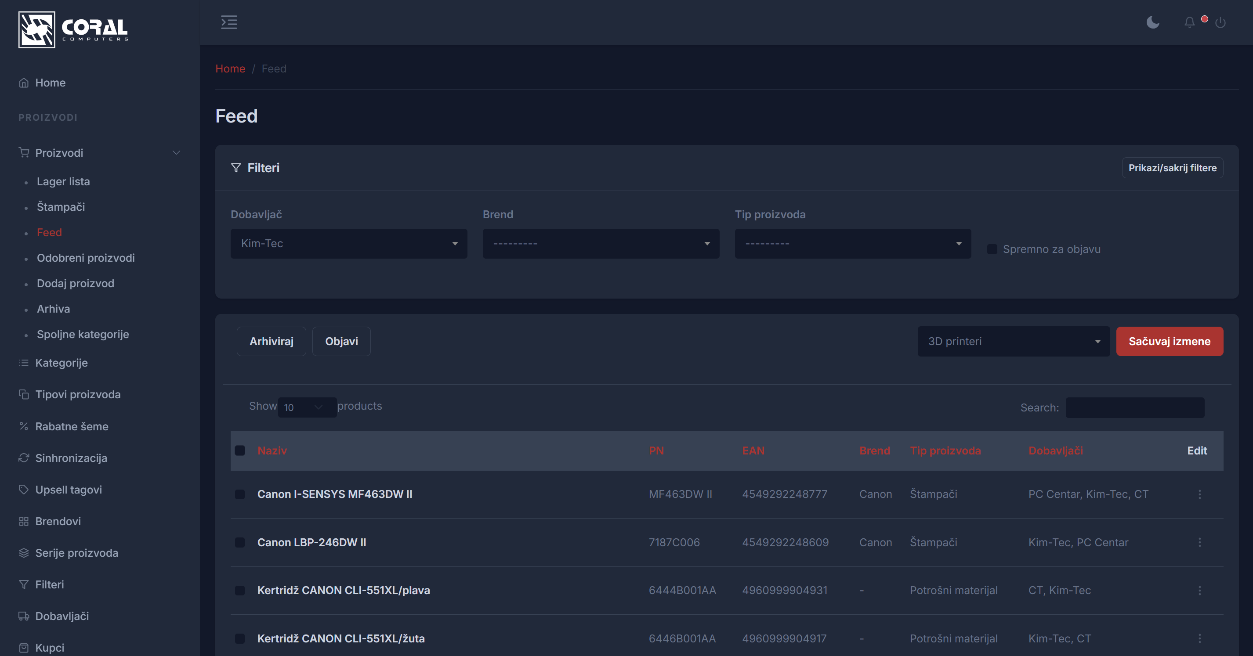The height and width of the screenshot is (656, 1253).
Task: Select the Rabatne šeme percent icon
Action: coord(24,426)
